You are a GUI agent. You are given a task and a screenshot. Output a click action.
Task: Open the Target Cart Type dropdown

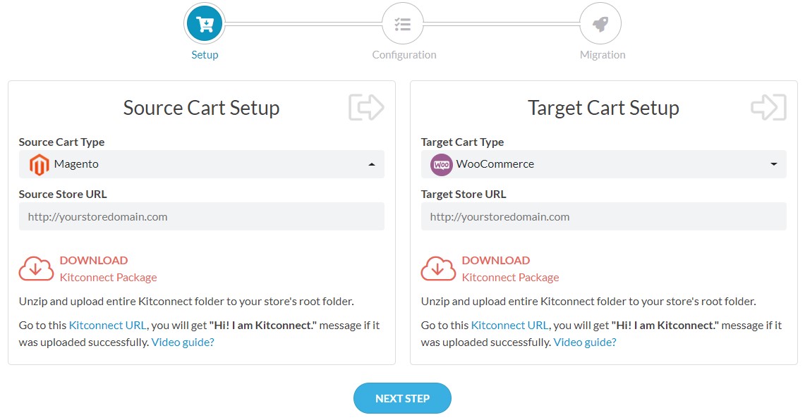pyautogui.click(x=603, y=164)
